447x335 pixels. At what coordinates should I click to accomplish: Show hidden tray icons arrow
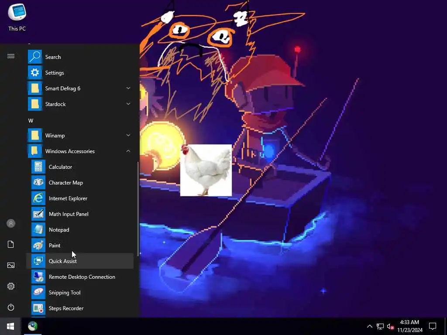tap(369, 326)
